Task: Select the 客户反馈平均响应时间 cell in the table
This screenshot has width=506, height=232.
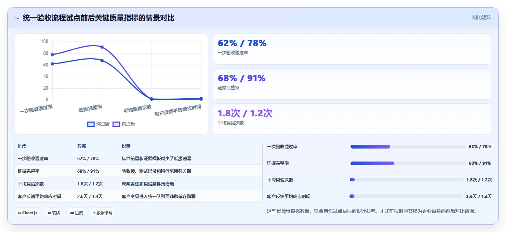Action: coord(39,196)
